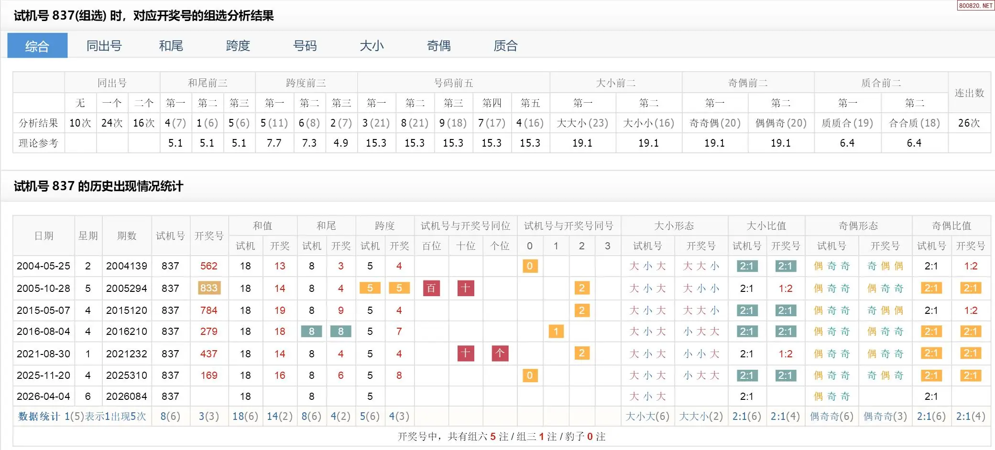Click the issue number 2026084
Viewport: 995px width, 450px height.
(x=127, y=396)
